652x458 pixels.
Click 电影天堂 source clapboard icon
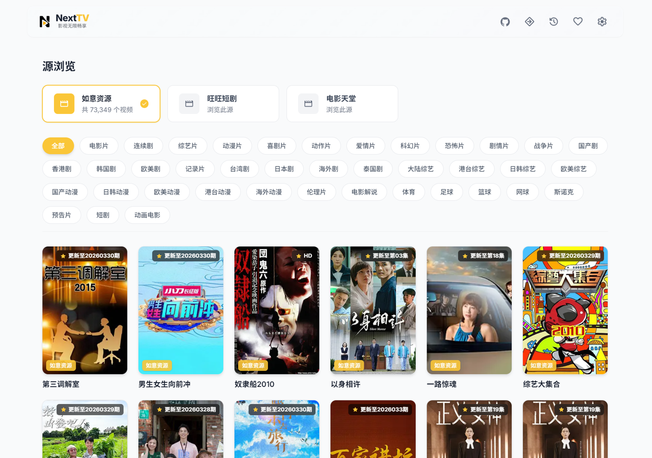pyautogui.click(x=308, y=104)
